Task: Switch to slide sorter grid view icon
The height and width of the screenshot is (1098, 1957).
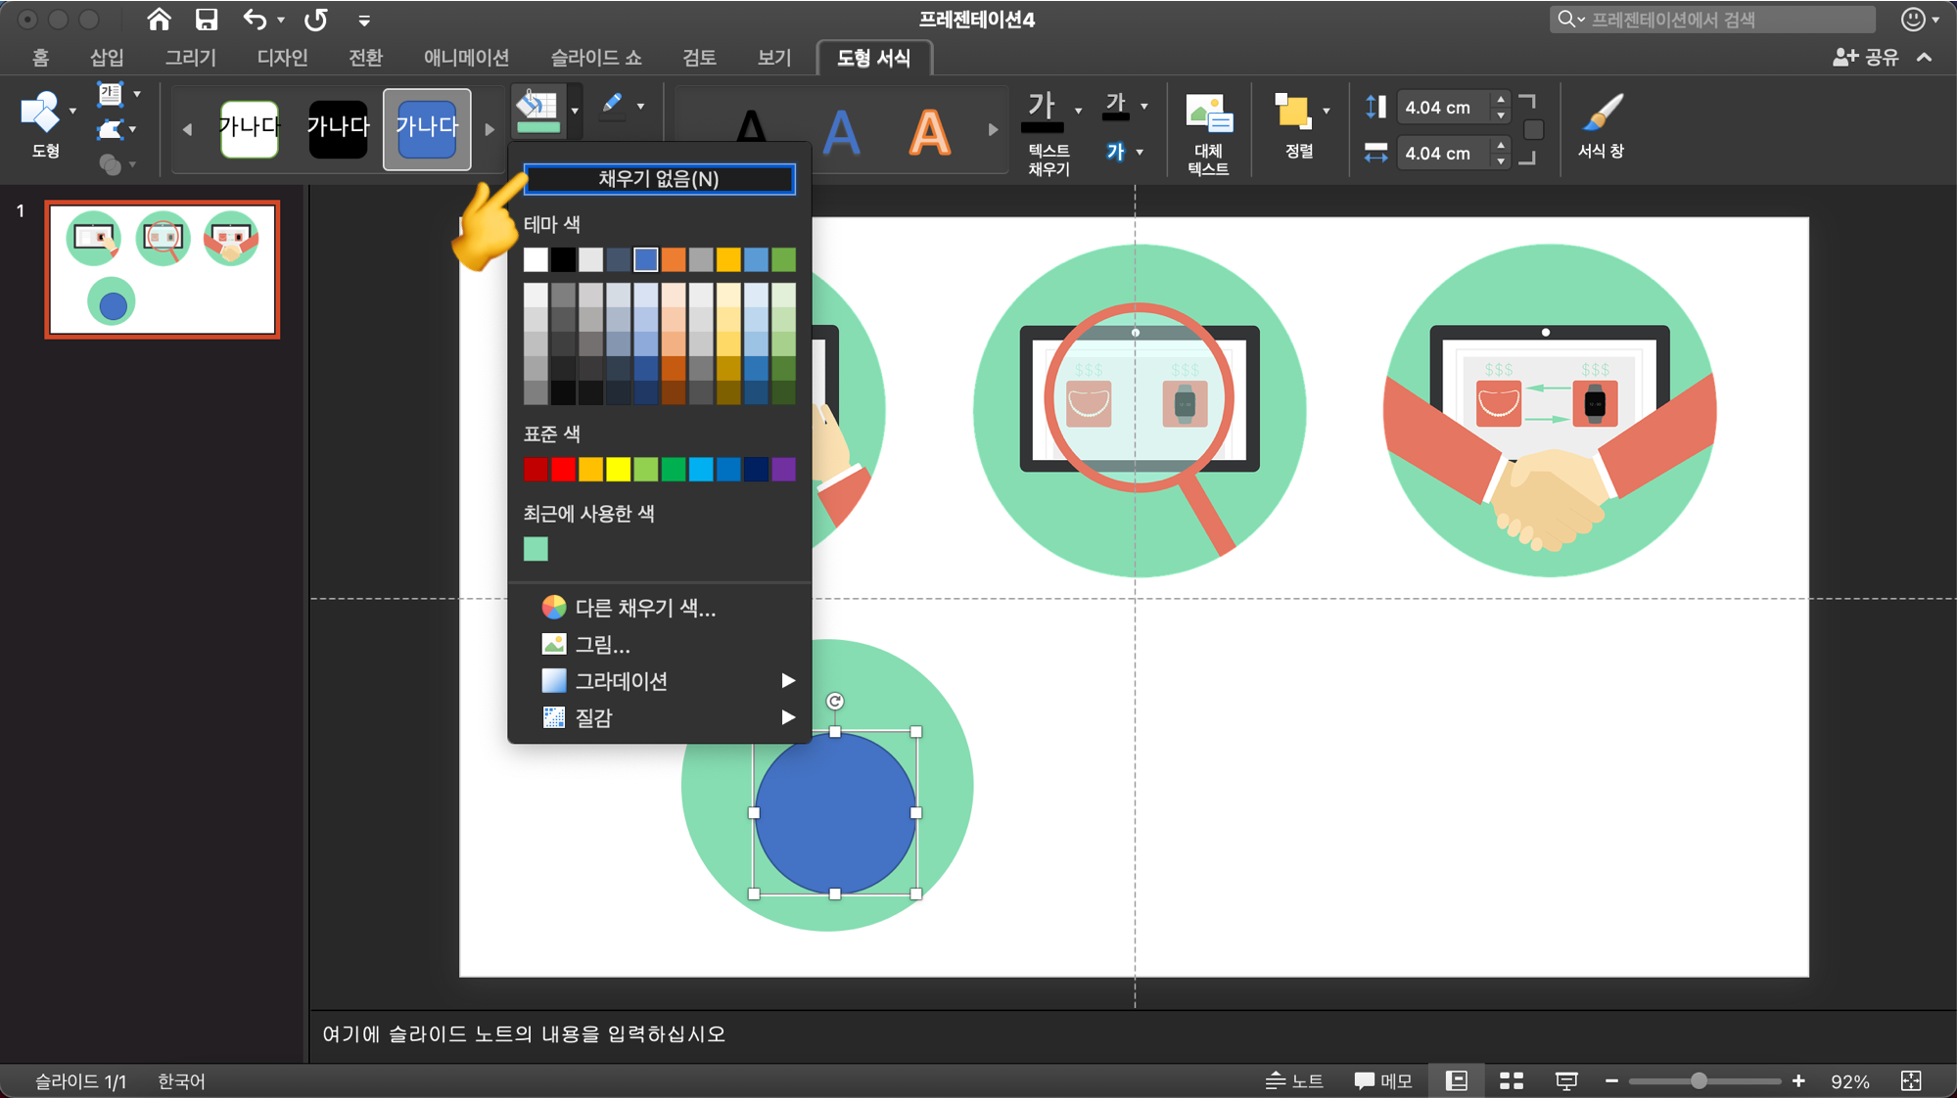Action: 1511,1080
